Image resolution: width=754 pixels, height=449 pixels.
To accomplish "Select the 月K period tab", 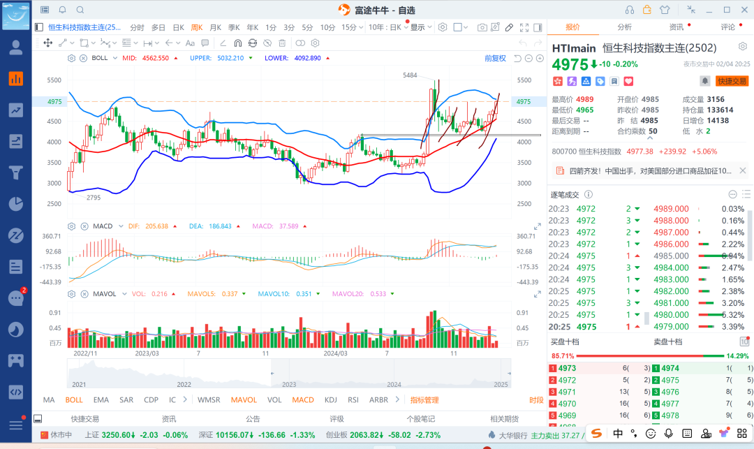I will (x=216, y=27).
